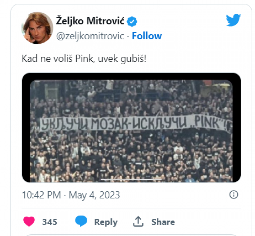Screen dimensions: 255x236
Task: Click the Reply label
Action: coord(106,222)
